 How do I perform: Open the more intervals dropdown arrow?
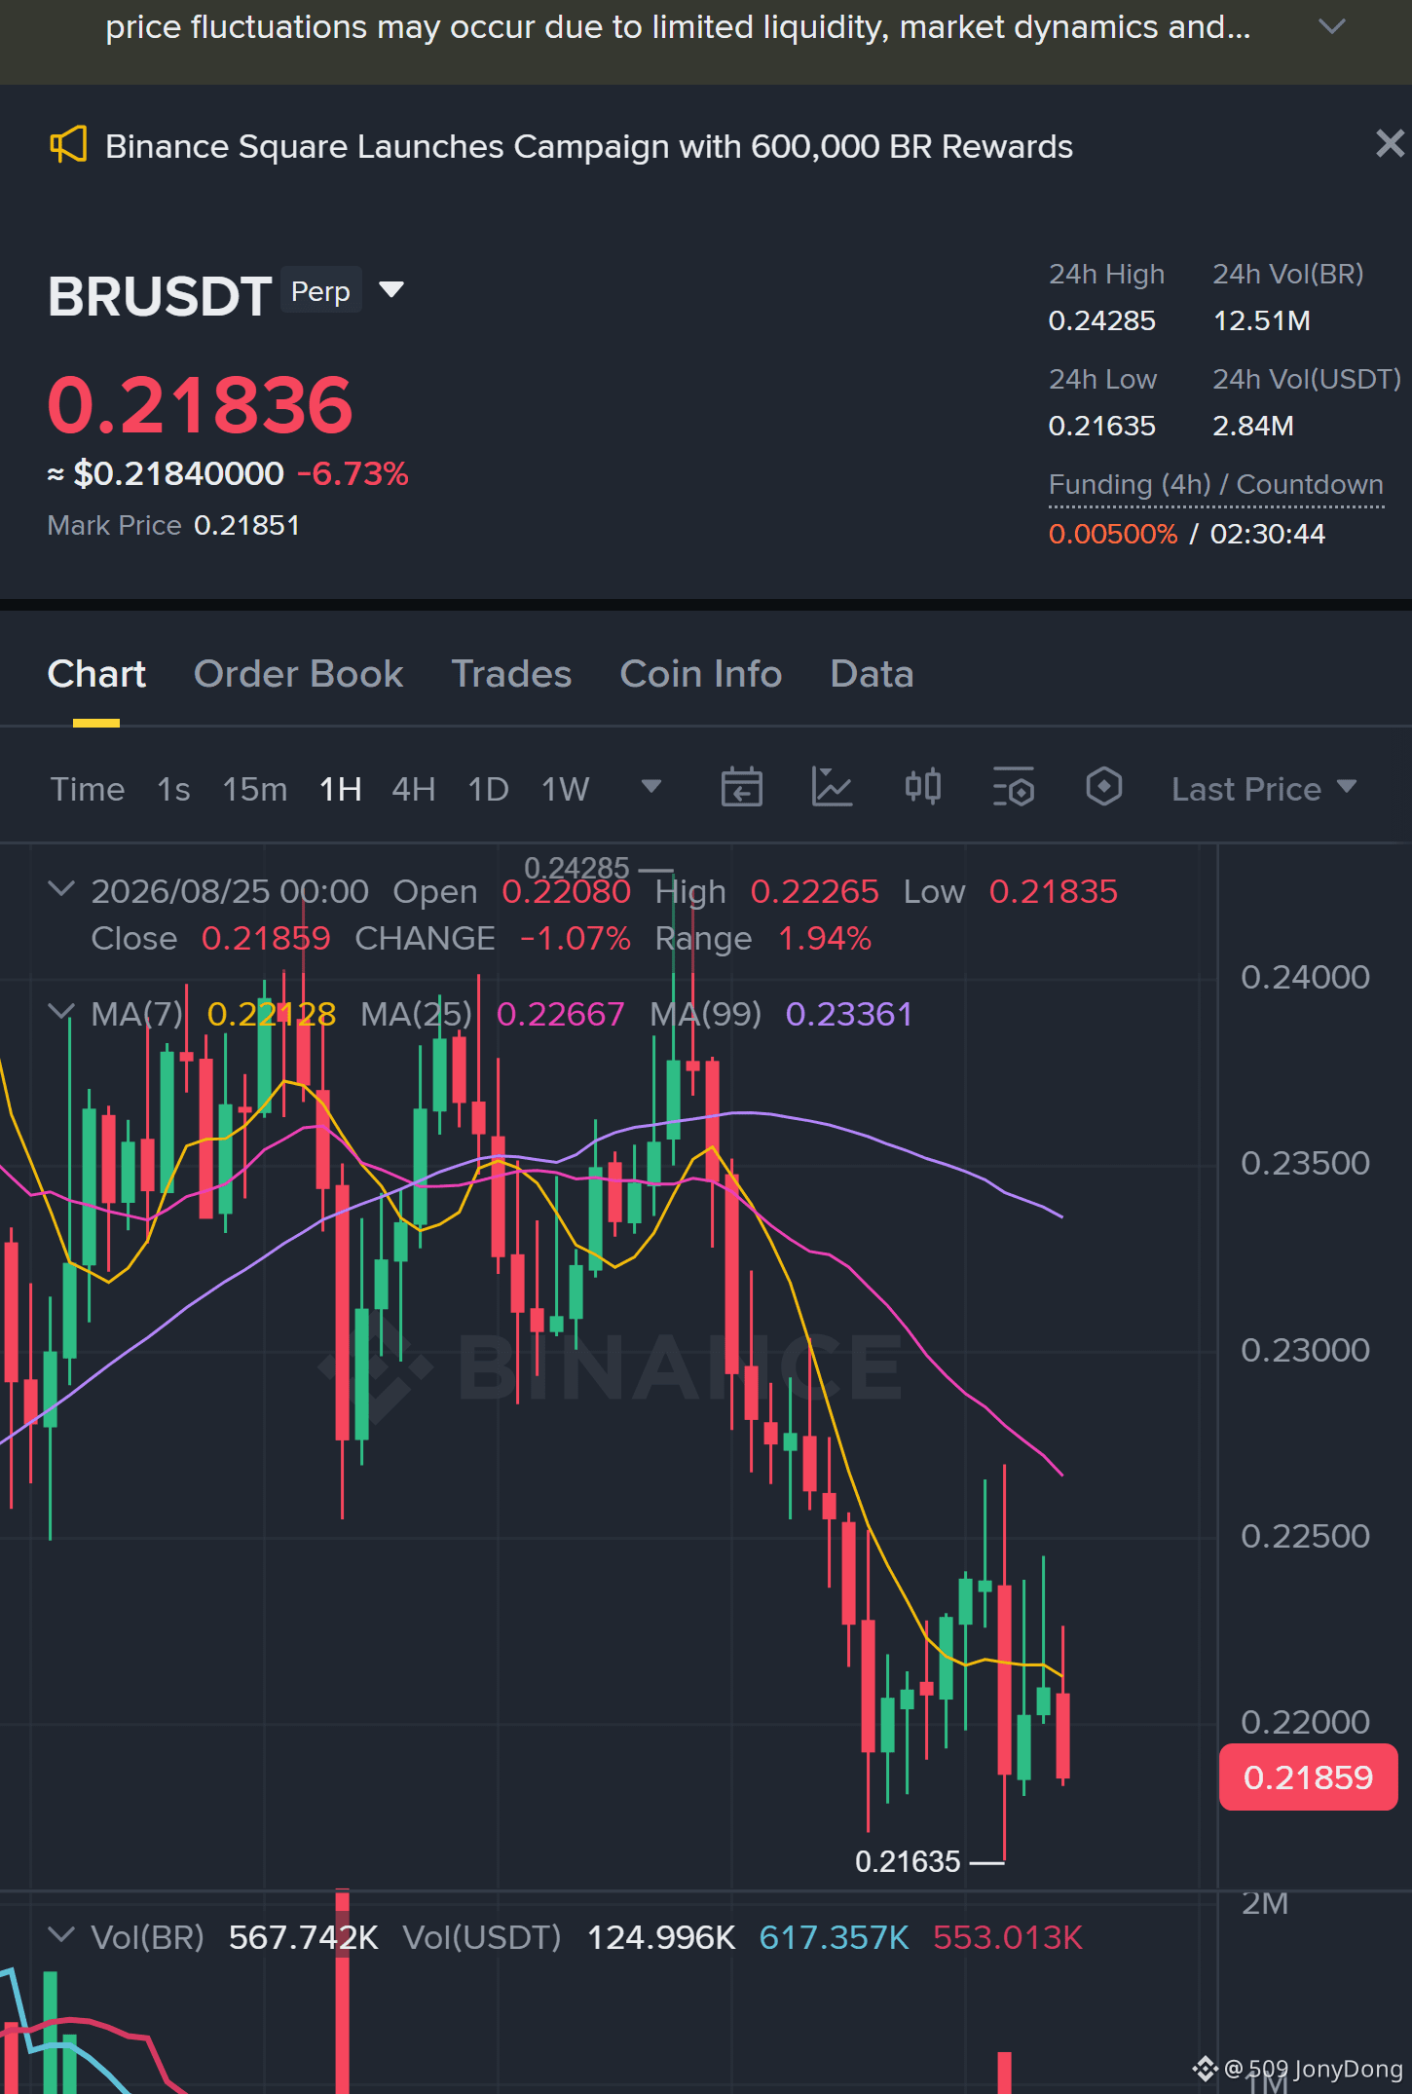coord(651,786)
